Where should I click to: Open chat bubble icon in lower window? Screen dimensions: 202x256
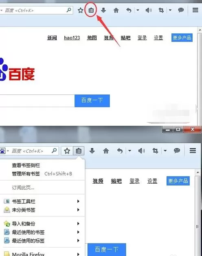(177, 151)
